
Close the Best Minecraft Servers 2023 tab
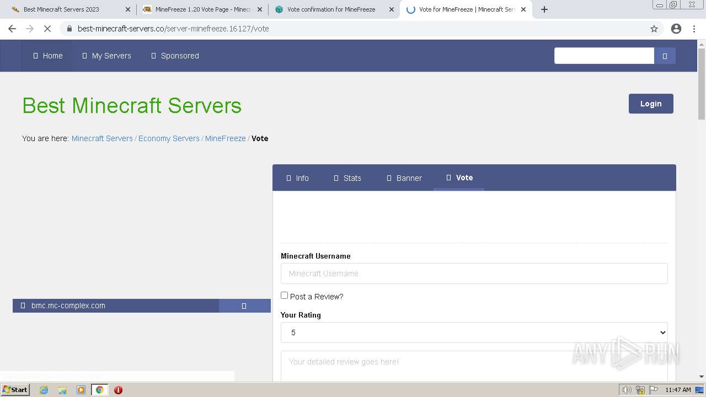128,9
